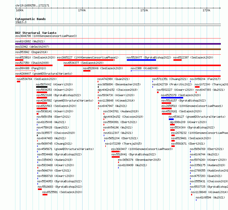Viewport: 228px width, 210px height.
Task: Click nsv6047483 (Wu2021) label
Action: point(51,138)
